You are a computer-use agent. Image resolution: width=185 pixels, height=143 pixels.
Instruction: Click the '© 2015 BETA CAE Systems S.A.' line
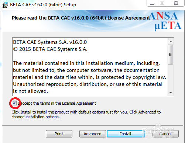tap(50, 49)
